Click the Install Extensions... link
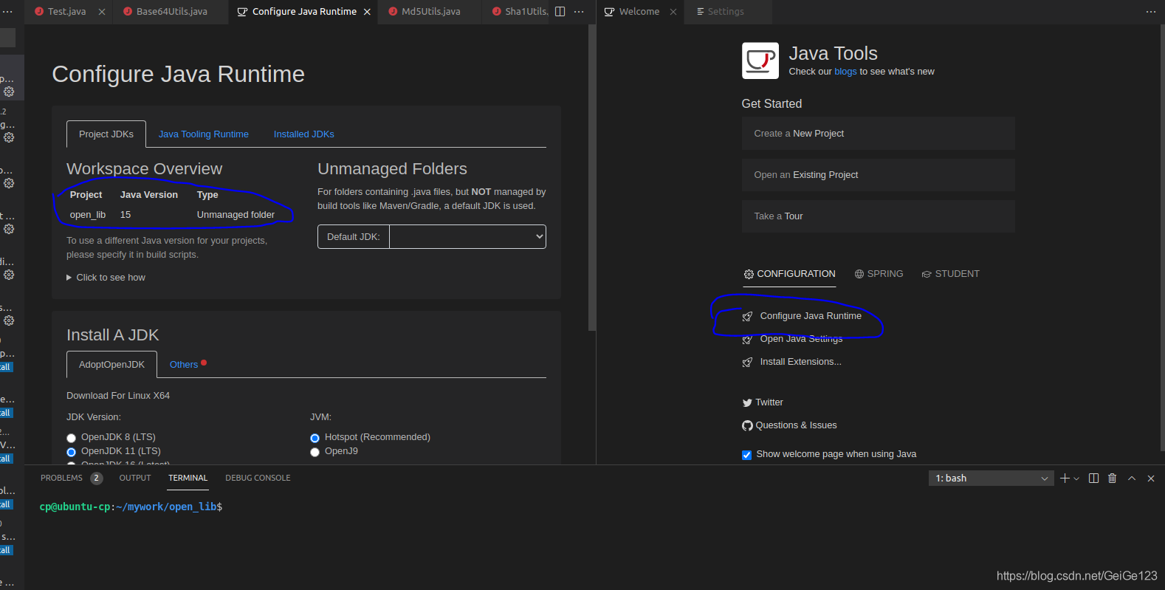The width and height of the screenshot is (1165, 590). pos(800,362)
